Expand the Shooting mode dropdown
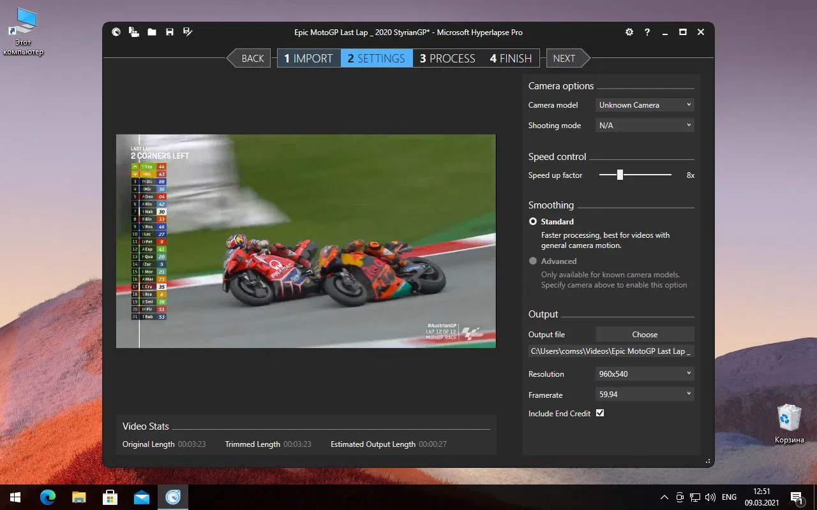Screen dimensions: 817x510 tap(644, 125)
